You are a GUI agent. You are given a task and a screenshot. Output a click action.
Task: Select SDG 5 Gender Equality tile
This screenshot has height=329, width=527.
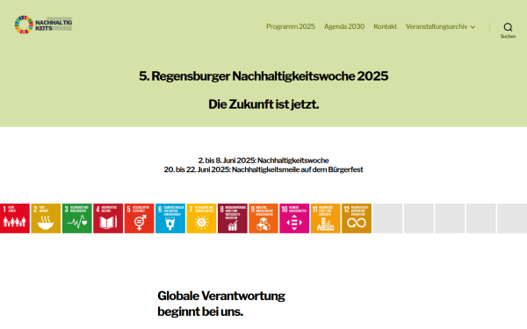tap(139, 218)
